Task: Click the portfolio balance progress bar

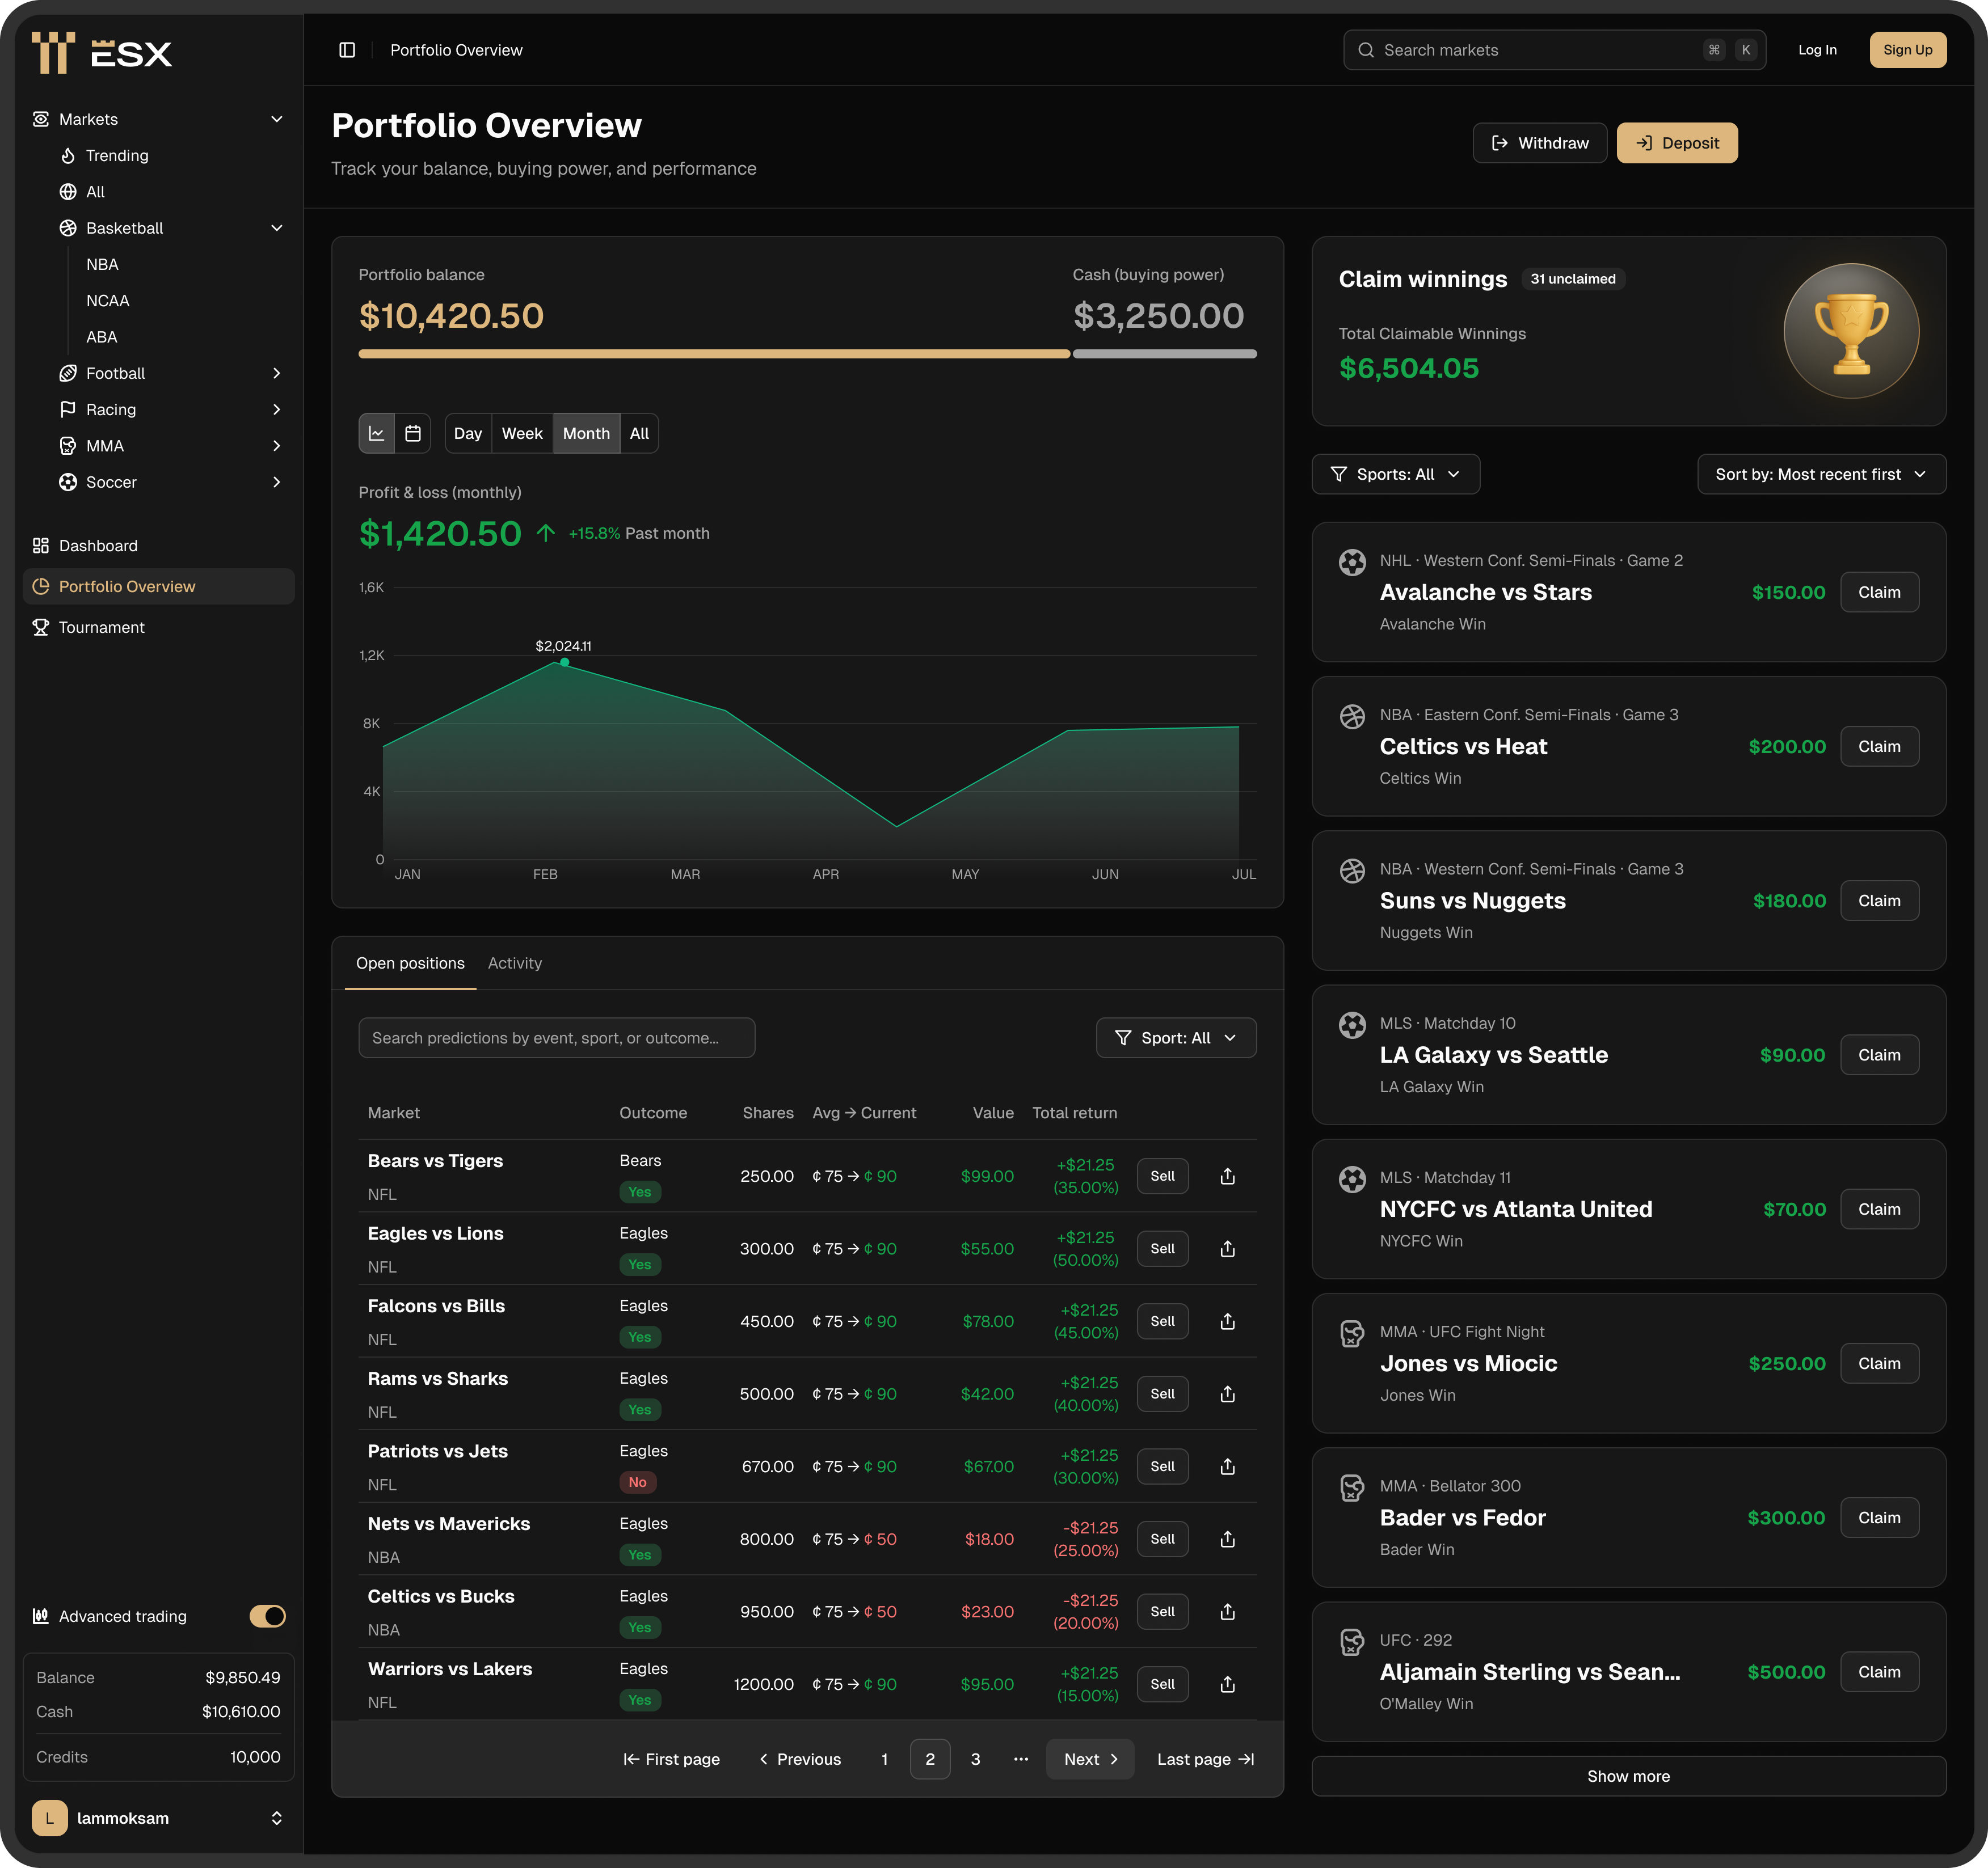Action: click(808, 354)
